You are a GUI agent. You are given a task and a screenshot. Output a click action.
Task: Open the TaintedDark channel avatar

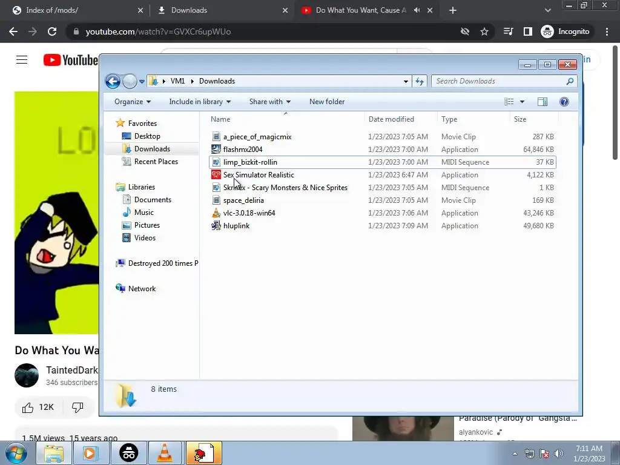27,375
